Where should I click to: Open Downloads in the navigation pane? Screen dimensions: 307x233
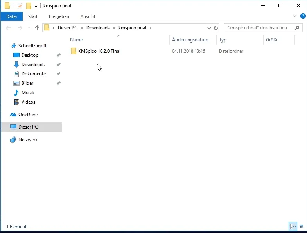(x=33, y=65)
